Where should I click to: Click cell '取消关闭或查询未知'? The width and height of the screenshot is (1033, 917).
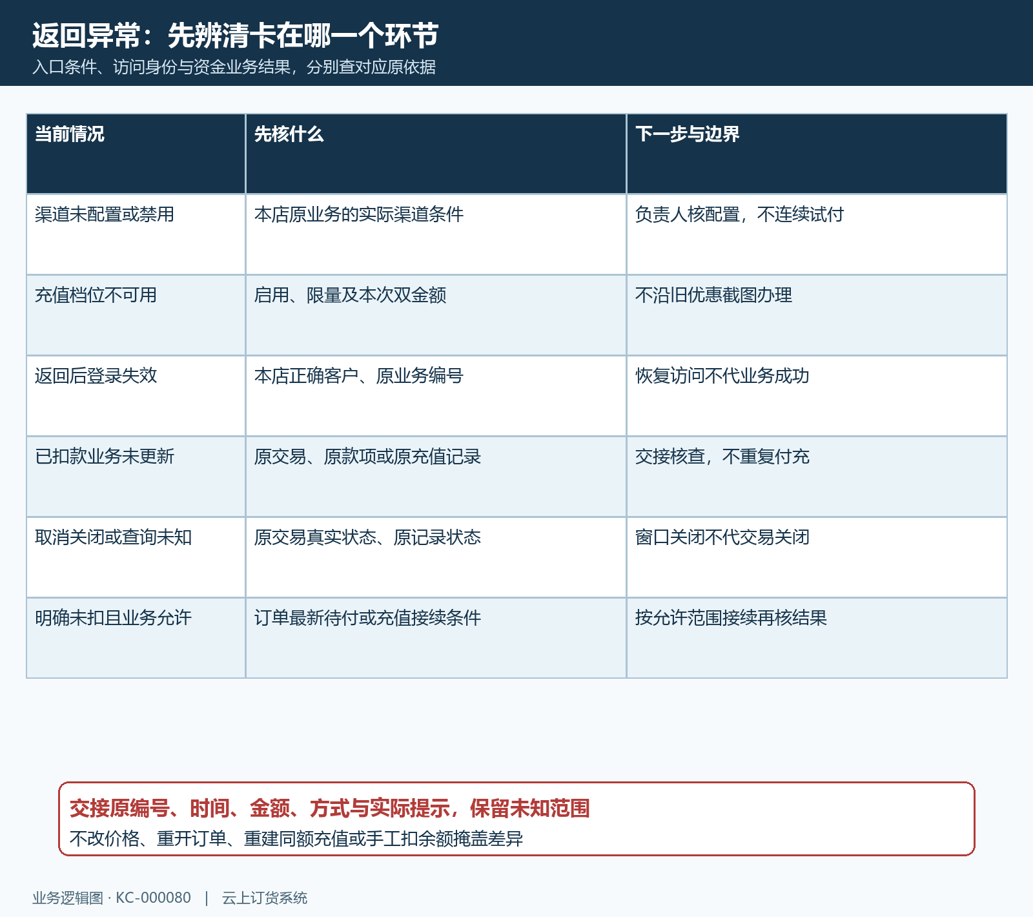[x=136, y=557]
